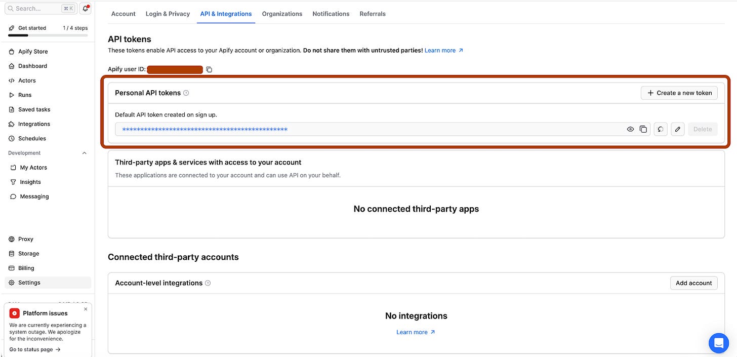Click the Integrations puzzle icon

tap(12, 124)
